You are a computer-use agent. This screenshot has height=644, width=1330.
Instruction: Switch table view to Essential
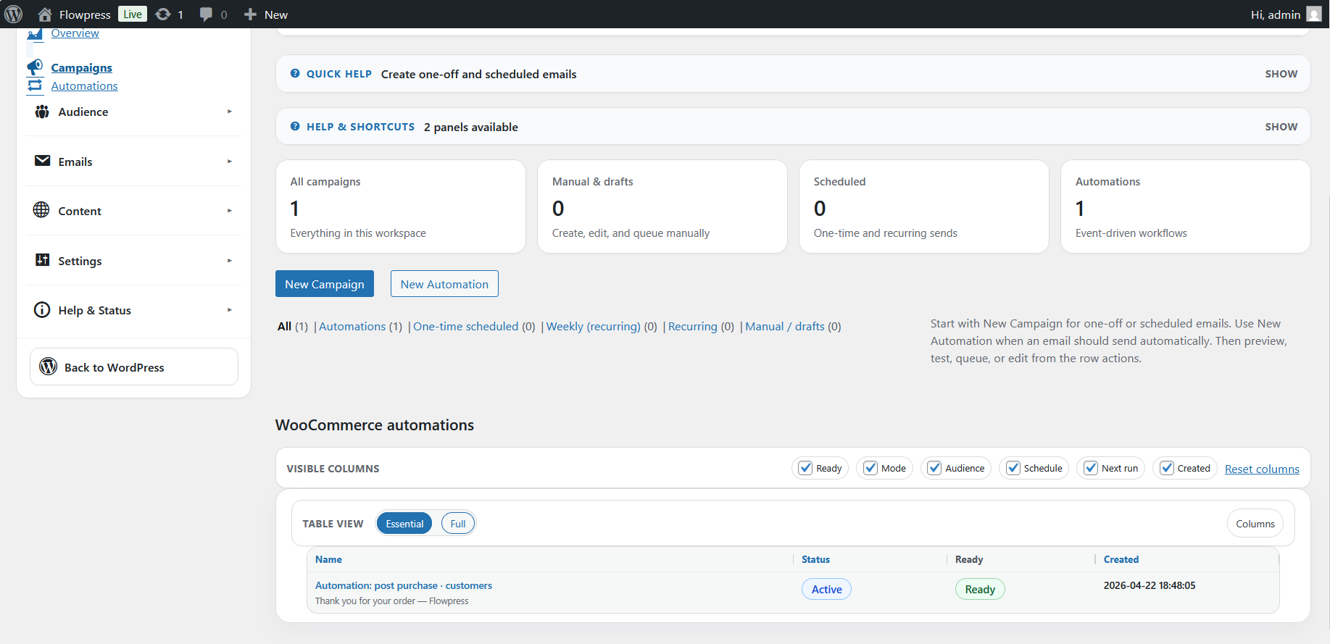[x=404, y=524]
